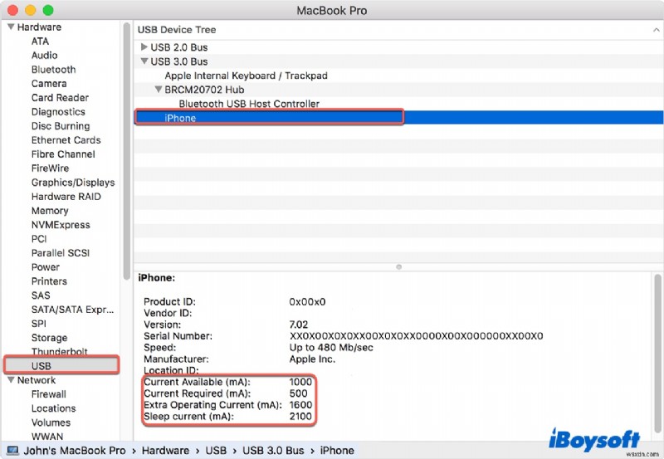Click USB in the path bar
664x459 pixels.
[216, 451]
